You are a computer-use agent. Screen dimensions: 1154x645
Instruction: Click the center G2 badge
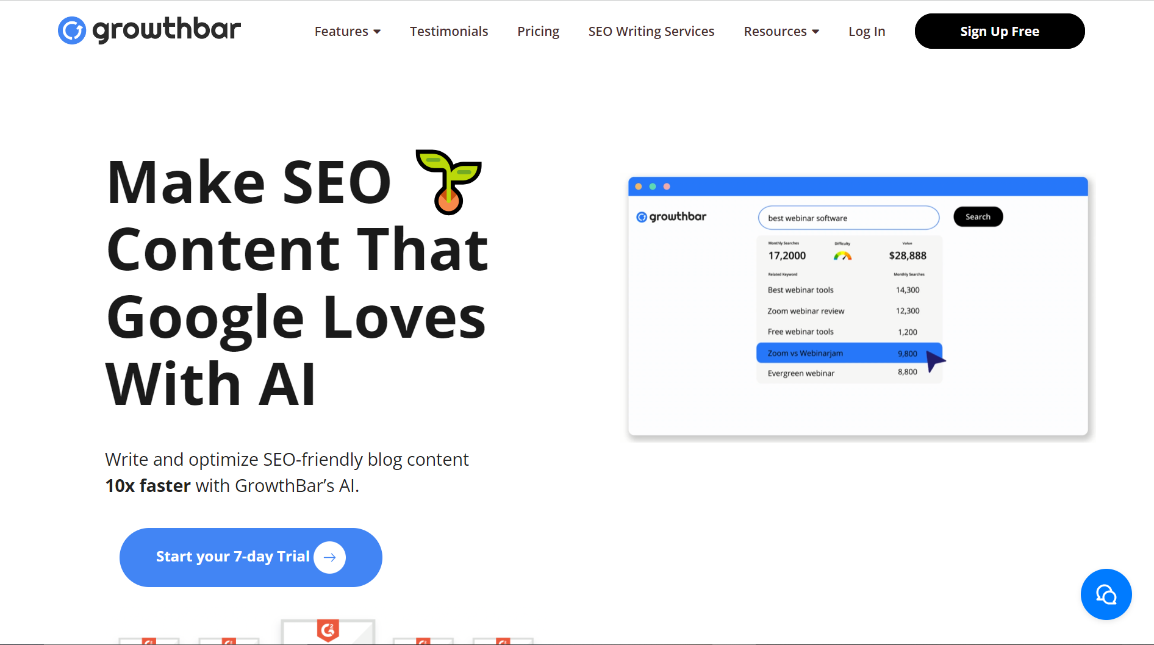coord(328,631)
